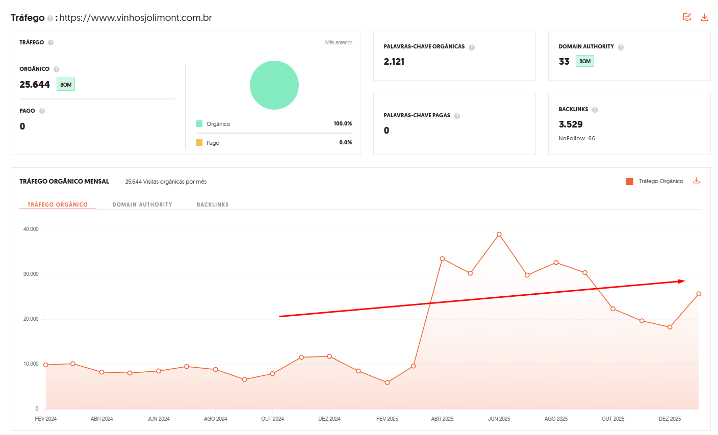Open help icon next to Backlinks card
The width and height of the screenshot is (718, 435).
click(595, 110)
